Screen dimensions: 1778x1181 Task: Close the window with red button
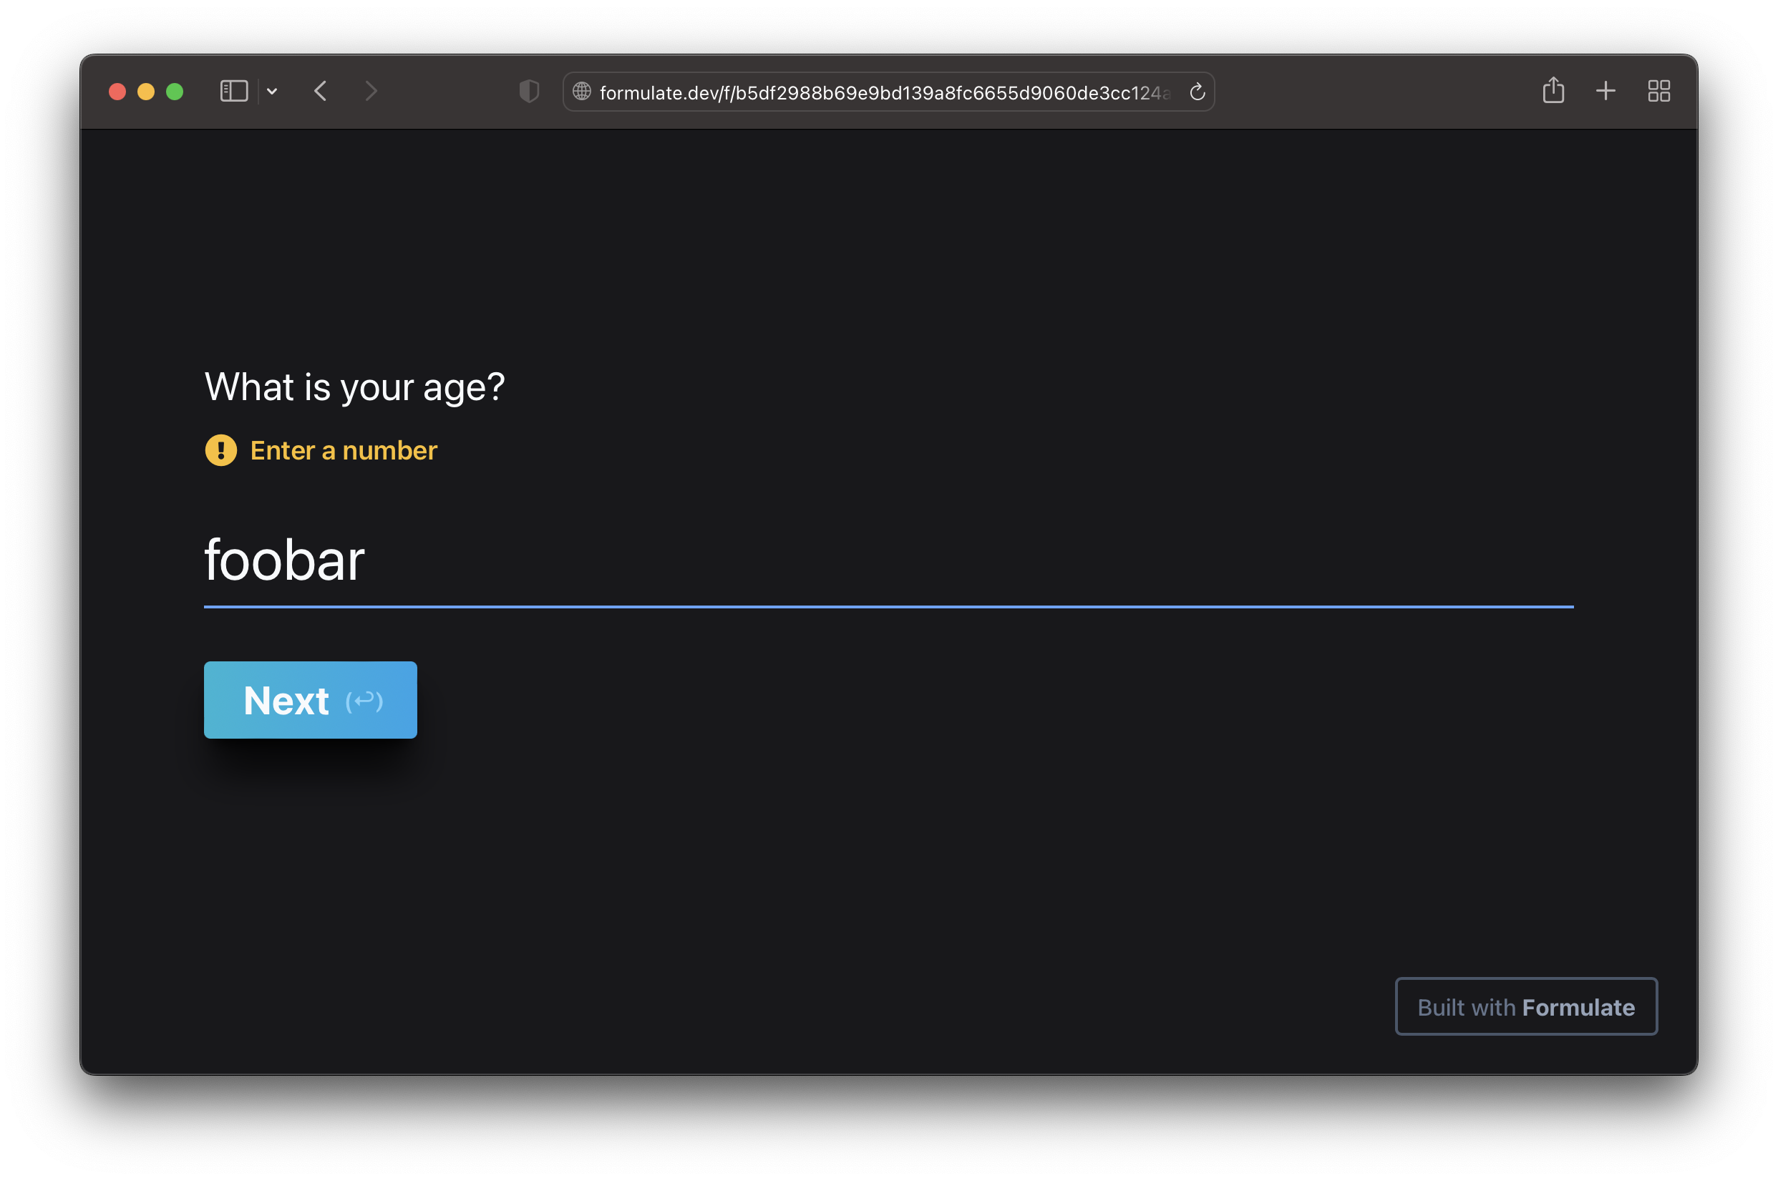pos(117,91)
